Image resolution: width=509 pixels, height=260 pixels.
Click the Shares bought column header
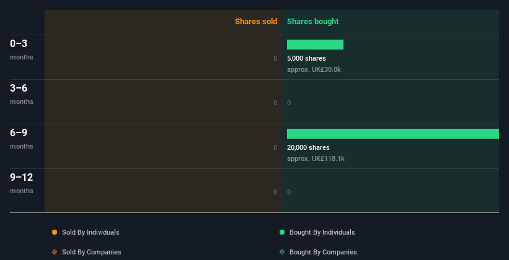(x=313, y=22)
